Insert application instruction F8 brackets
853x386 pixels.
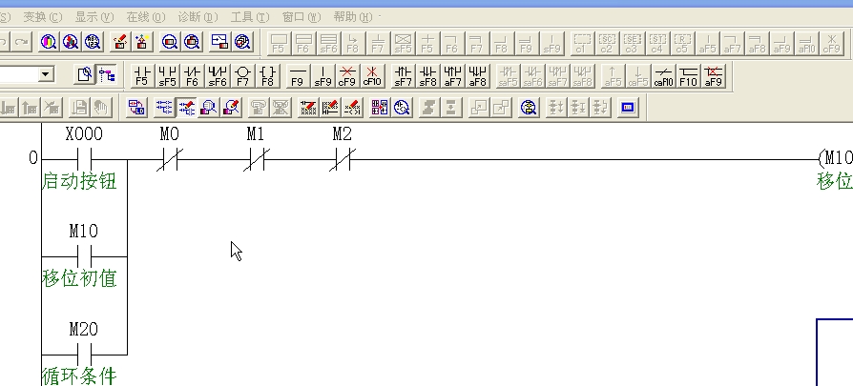268,75
